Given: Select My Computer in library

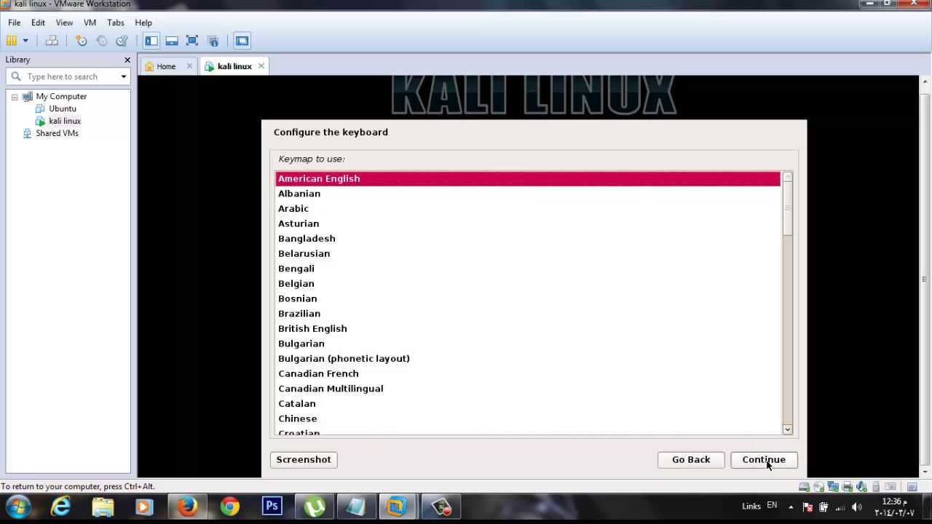Looking at the screenshot, I should point(61,96).
